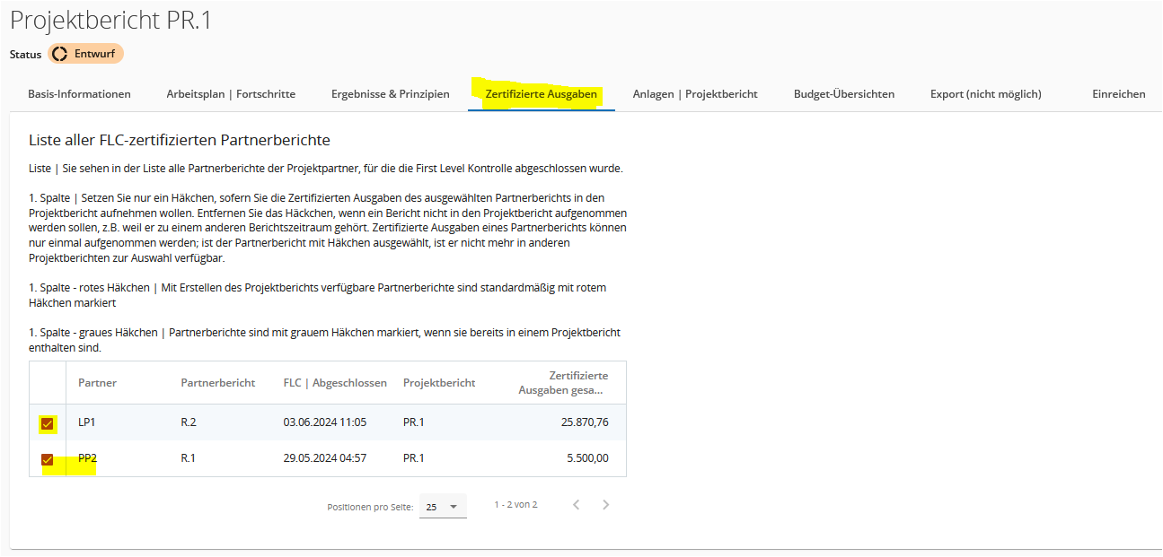Sort by FLC | Abgeschlossen column header

coord(334,383)
